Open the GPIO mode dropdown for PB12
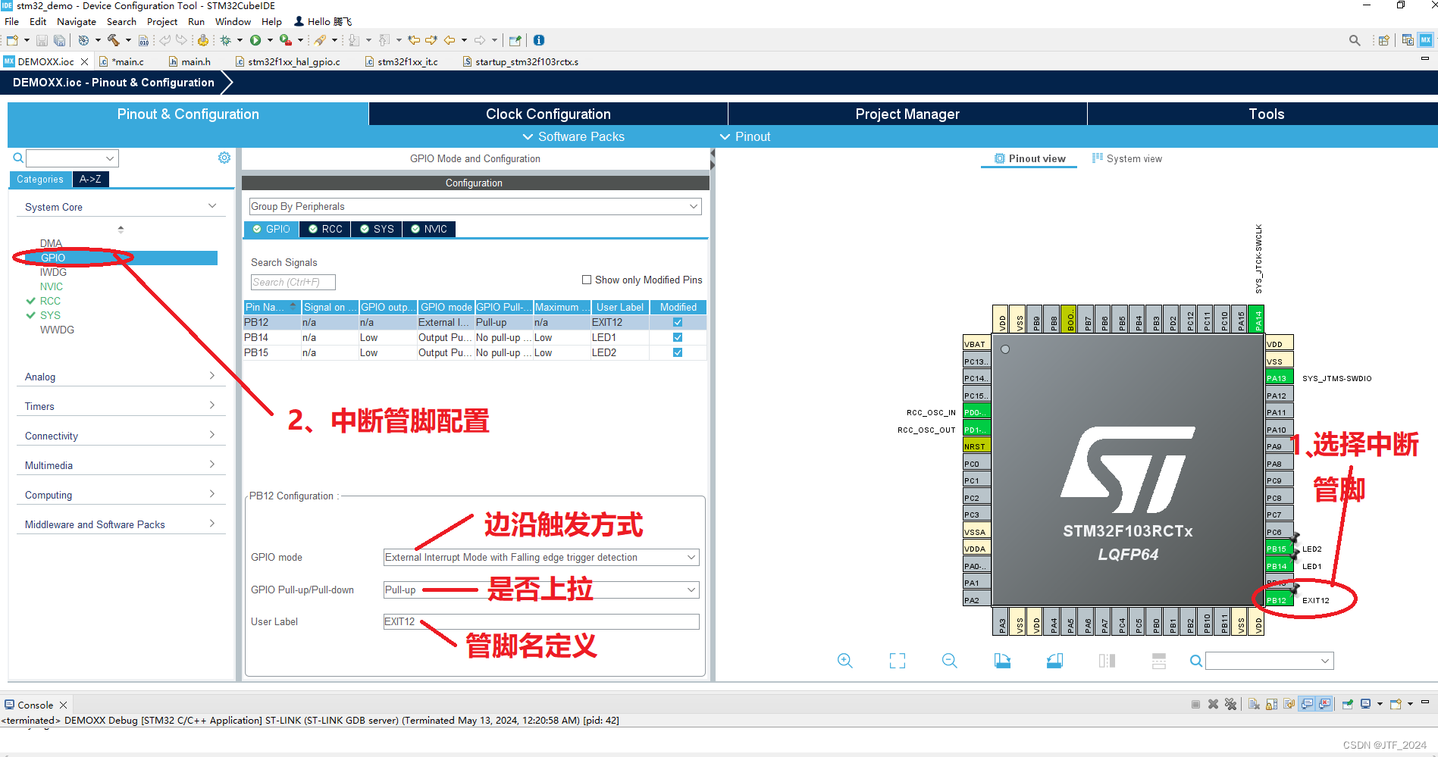 [x=690, y=557]
